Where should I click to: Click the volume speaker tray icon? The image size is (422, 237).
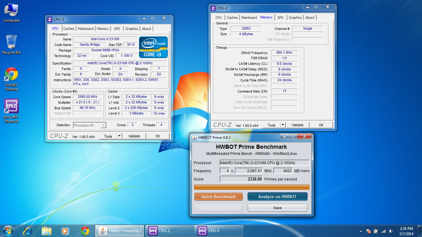(391, 231)
